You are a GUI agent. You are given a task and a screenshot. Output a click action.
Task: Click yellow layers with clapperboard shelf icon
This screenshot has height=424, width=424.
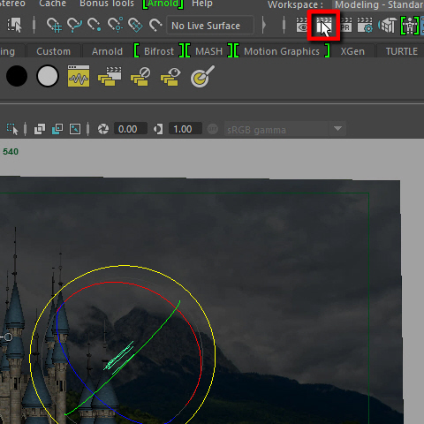[110, 77]
